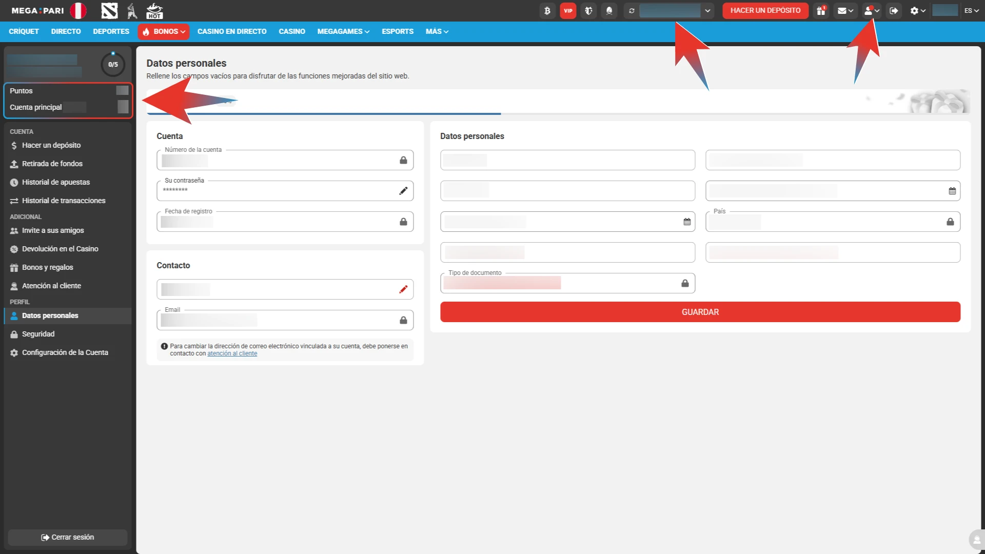This screenshot has height=554, width=985.
Task: Expand the BONOS menu chevron
Action: point(183,31)
